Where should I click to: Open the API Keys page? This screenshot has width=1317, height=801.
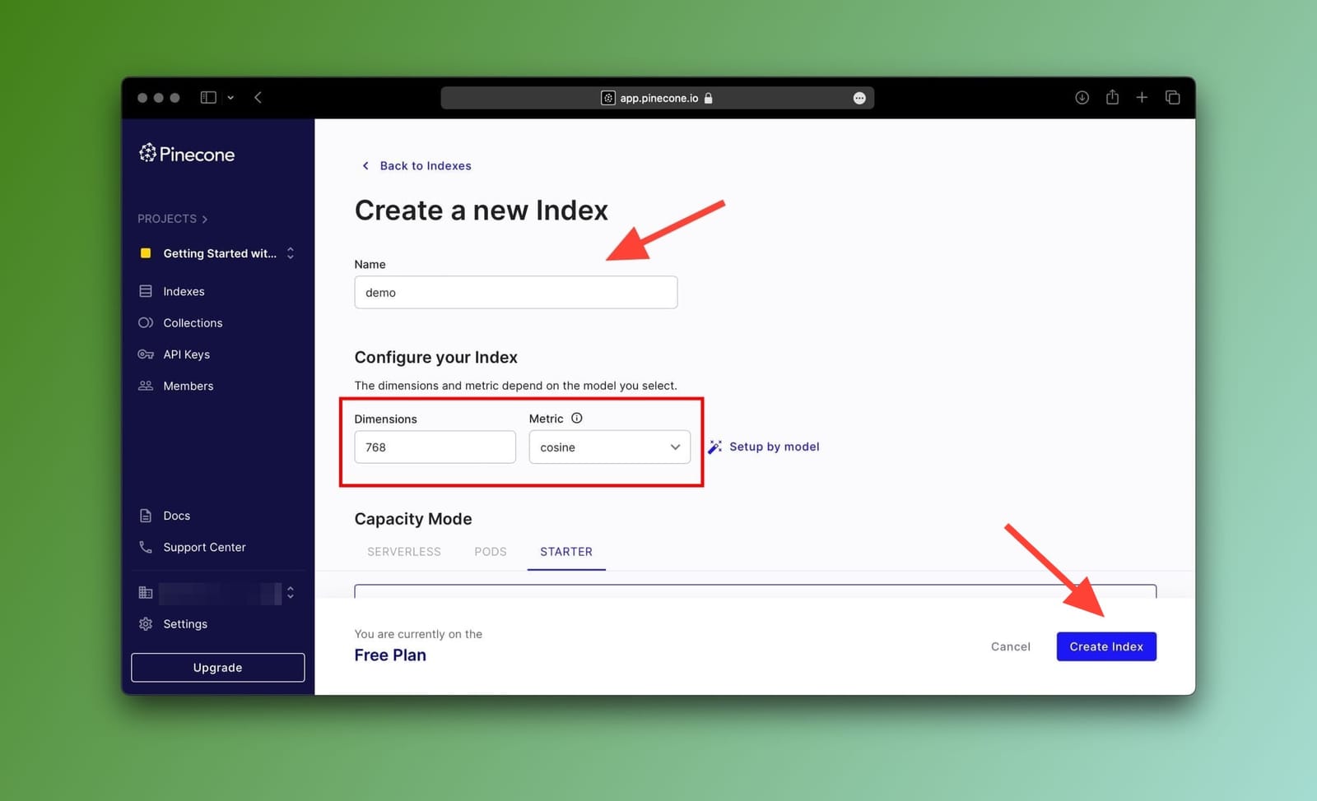pyautogui.click(x=186, y=354)
